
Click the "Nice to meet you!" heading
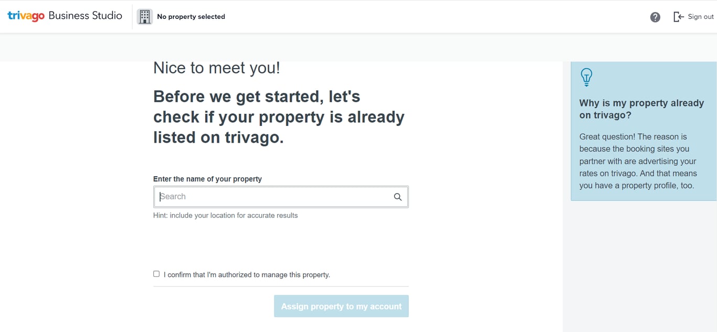(x=216, y=68)
